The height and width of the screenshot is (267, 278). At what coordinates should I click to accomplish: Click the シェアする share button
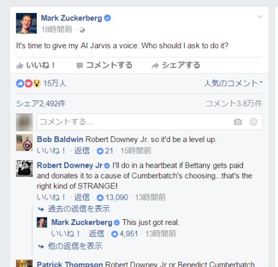176,65
